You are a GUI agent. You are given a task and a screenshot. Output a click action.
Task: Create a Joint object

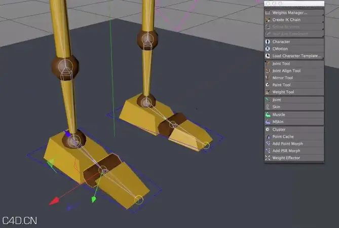[294, 100]
